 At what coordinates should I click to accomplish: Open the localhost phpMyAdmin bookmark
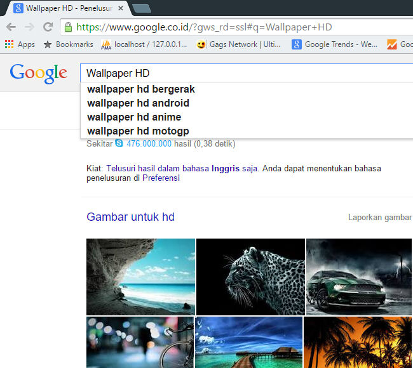tap(144, 44)
